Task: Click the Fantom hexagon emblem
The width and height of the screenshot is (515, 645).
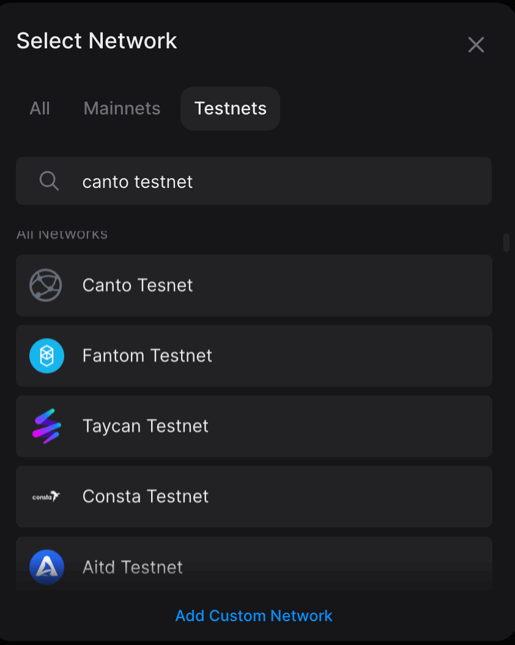Action: (47, 356)
